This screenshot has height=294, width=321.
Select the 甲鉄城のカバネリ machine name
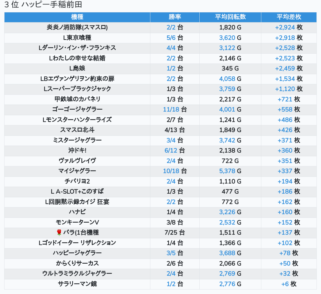coord(77,99)
